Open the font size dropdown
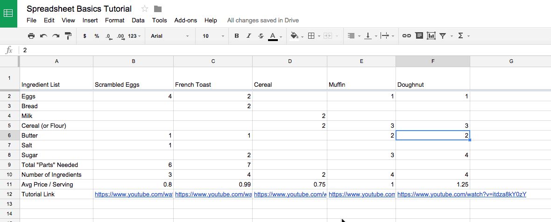The height and width of the screenshot is (222, 551). 213,36
